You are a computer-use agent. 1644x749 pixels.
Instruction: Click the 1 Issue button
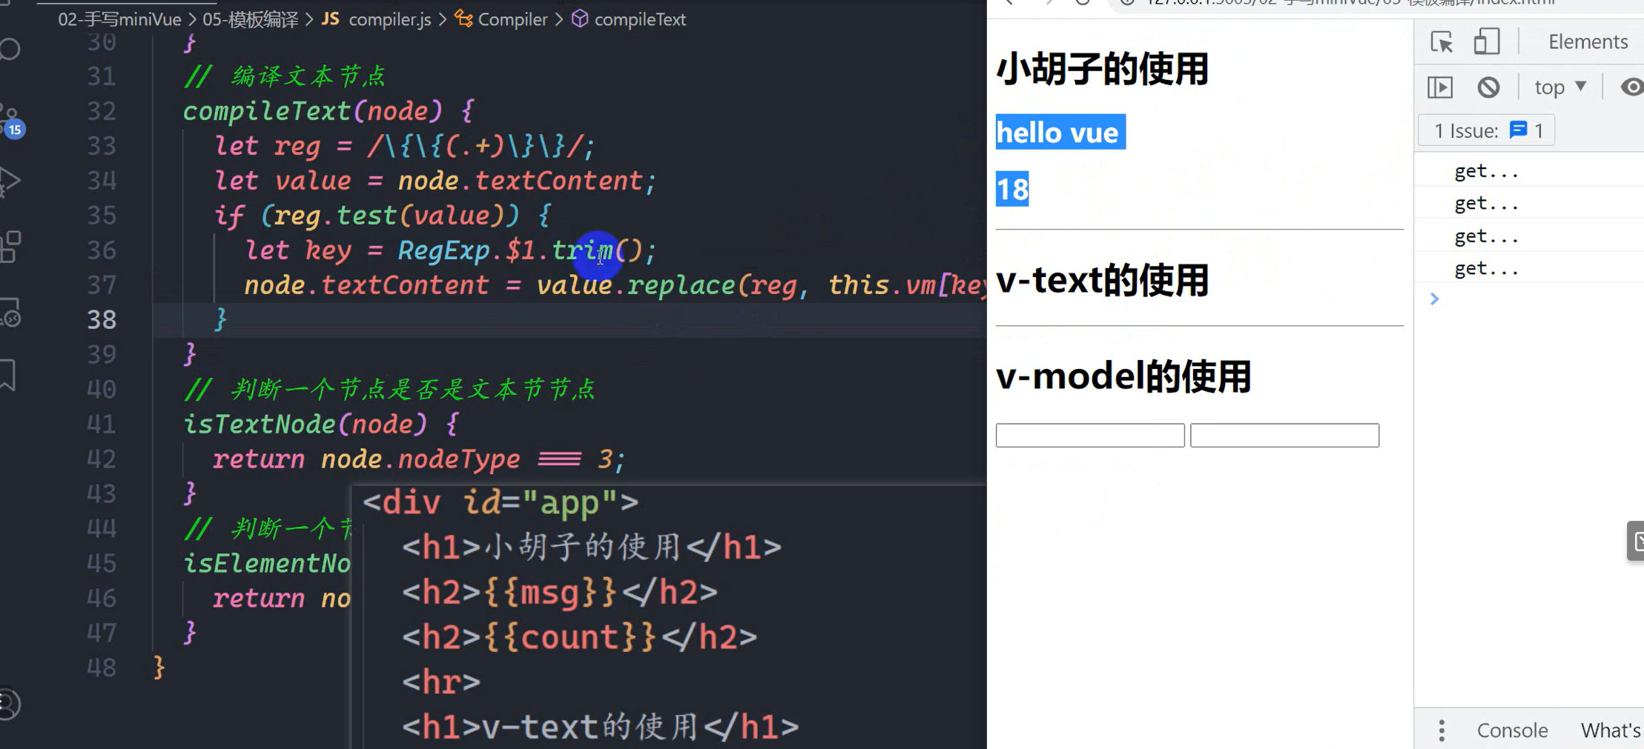coord(1485,130)
